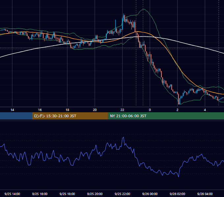224x197 pixels.
Task: Click the 9/25 20:00 time label
Action: (95, 194)
